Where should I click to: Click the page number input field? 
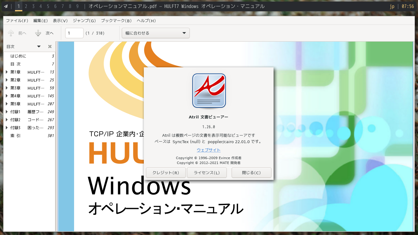(74, 33)
